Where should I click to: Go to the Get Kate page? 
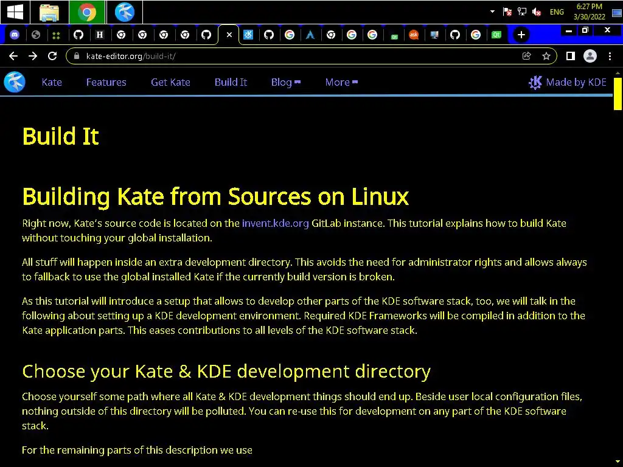pos(170,82)
